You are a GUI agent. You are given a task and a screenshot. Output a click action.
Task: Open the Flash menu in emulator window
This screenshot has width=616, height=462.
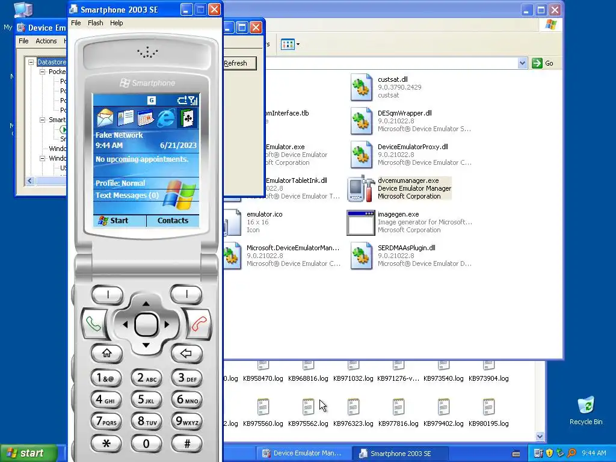[x=96, y=23]
